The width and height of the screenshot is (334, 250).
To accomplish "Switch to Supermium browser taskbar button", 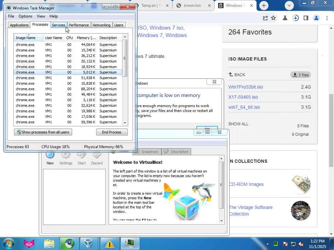I will [69, 243].
